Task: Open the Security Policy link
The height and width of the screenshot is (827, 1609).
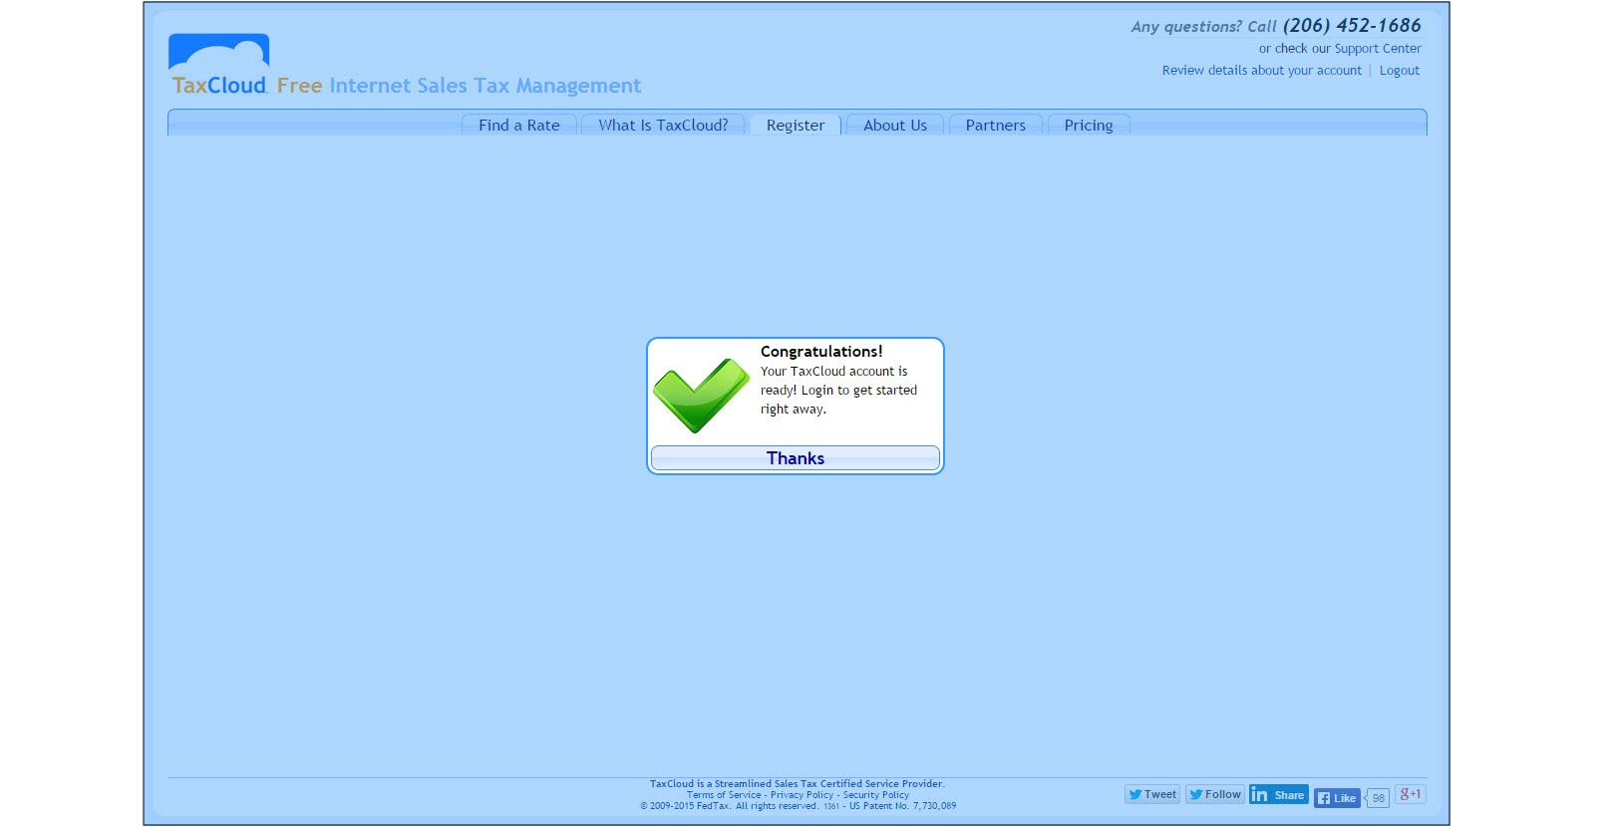Action: pyautogui.click(x=876, y=795)
